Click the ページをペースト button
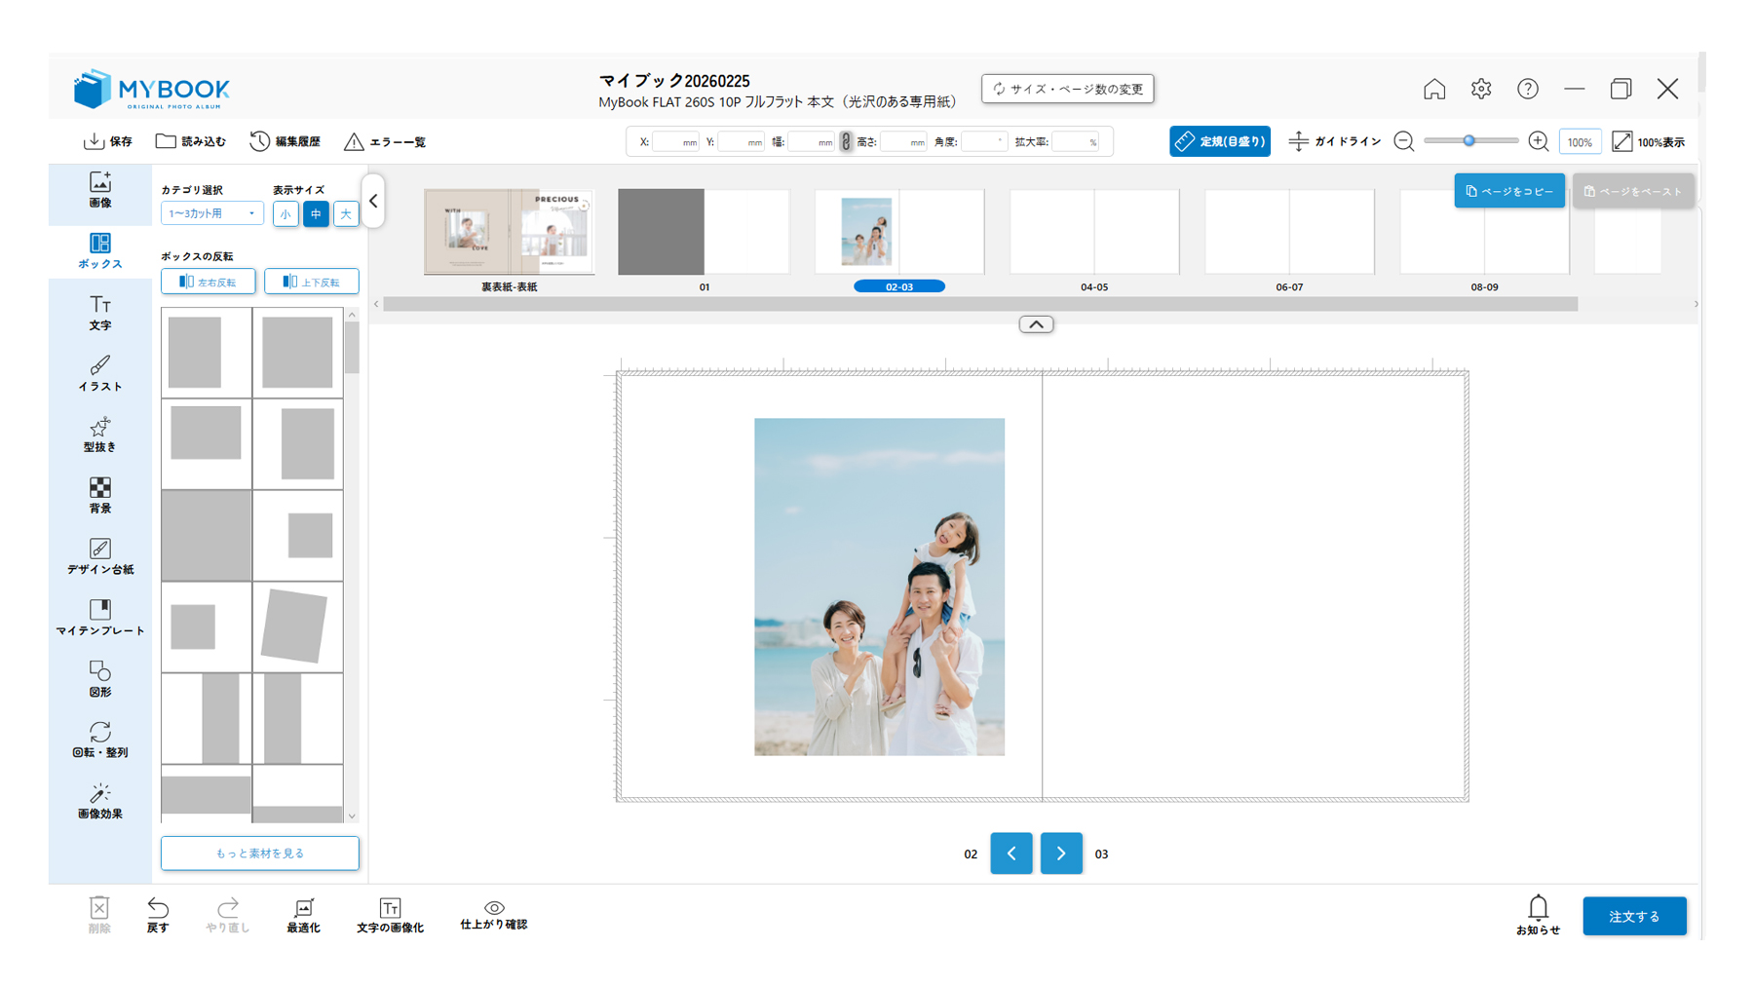This screenshot has width=1754, height=987. 1633,191
